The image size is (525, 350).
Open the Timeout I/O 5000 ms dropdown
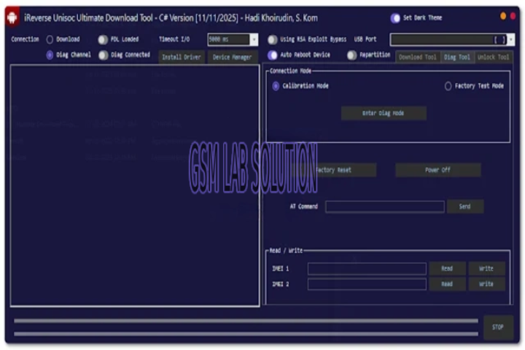pyautogui.click(x=254, y=40)
